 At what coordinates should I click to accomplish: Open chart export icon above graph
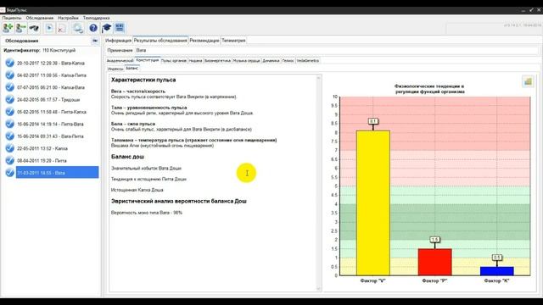(528, 81)
